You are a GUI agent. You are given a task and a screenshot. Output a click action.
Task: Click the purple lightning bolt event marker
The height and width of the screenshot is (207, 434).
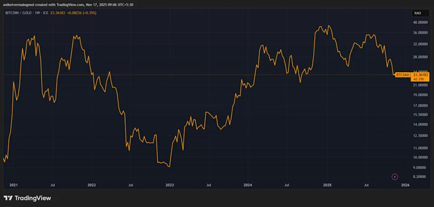pyautogui.click(x=395, y=177)
